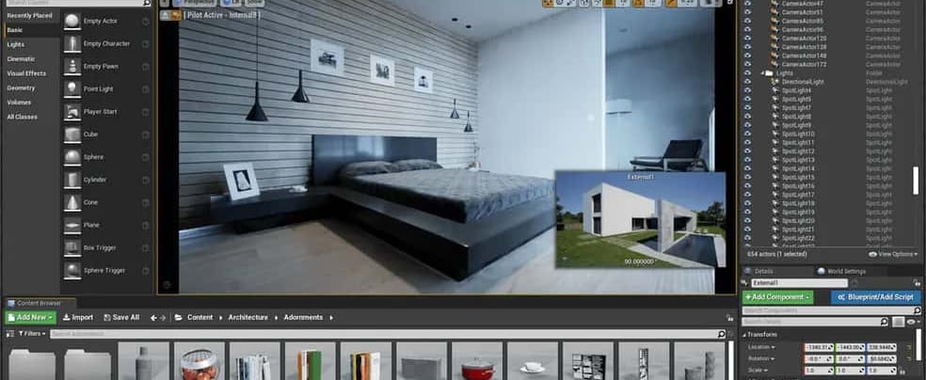The width and height of the screenshot is (926, 380).
Task: Go to the Architecture breadcrumb
Action: (248, 318)
